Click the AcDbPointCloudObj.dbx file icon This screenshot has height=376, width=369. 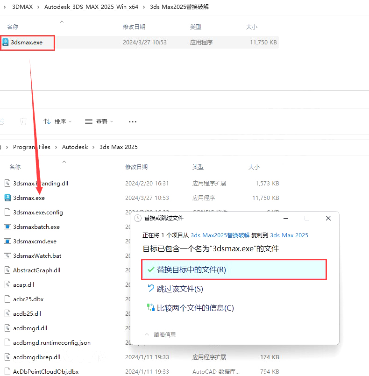pyautogui.click(x=7, y=371)
